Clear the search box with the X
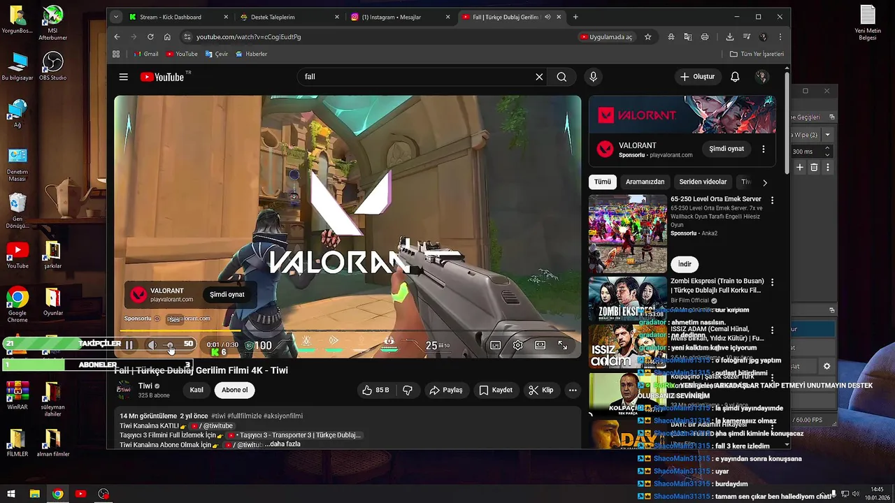 [539, 77]
